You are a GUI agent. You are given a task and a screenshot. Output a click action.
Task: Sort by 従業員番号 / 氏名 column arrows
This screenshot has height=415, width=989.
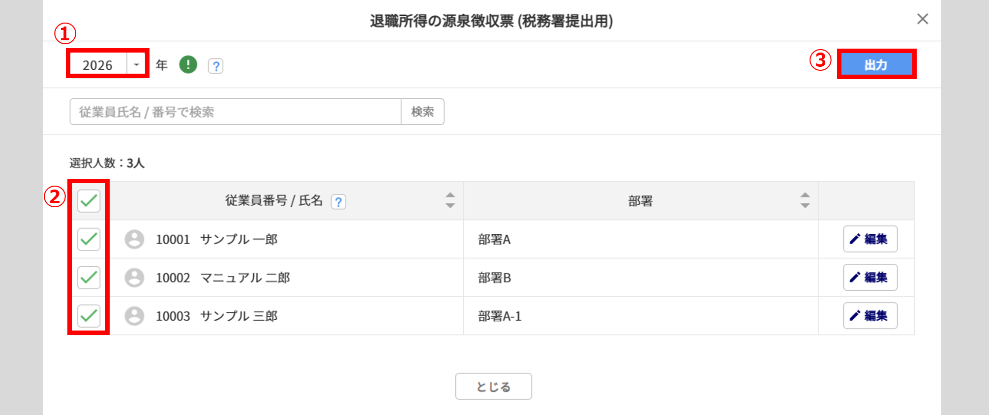[450, 200]
